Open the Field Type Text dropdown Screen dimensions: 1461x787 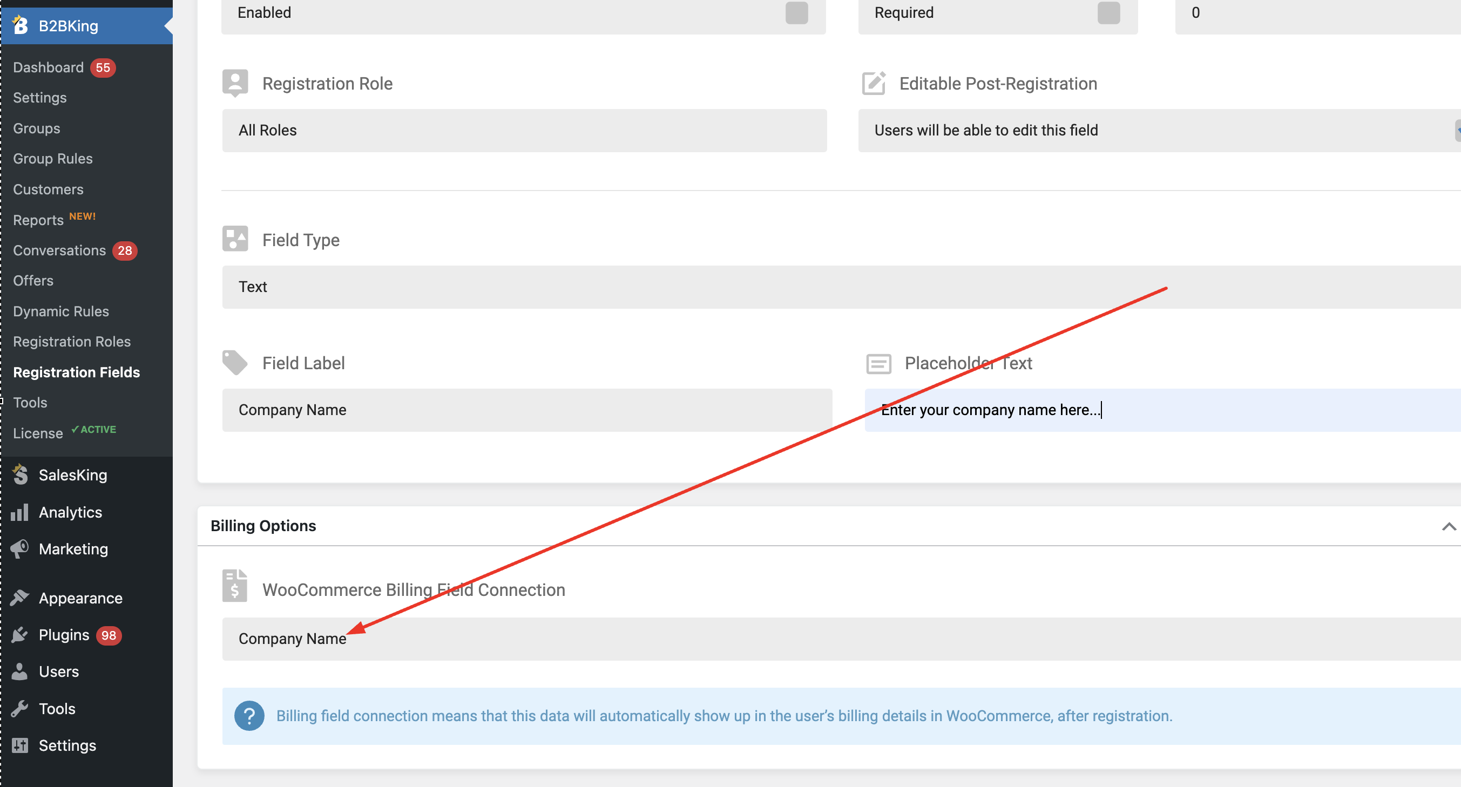(x=841, y=287)
